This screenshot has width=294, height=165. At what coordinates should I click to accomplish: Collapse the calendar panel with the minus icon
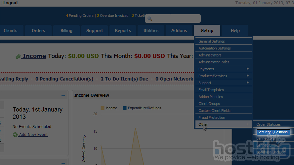pos(63,96)
